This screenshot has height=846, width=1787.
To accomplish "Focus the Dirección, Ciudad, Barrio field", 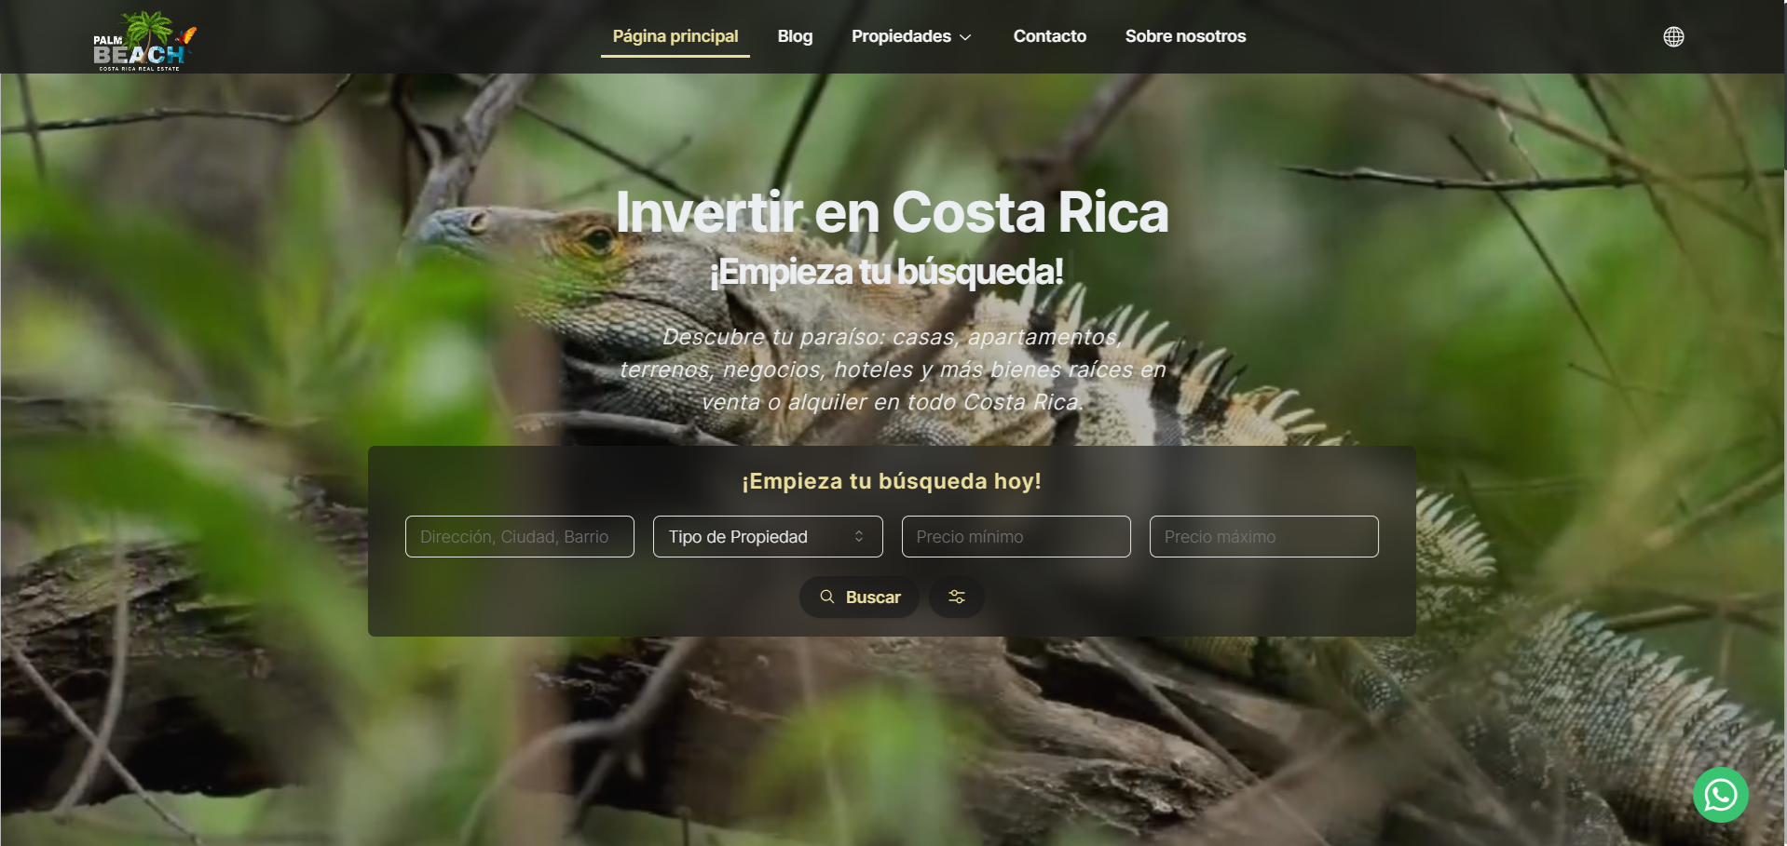I will (520, 537).
